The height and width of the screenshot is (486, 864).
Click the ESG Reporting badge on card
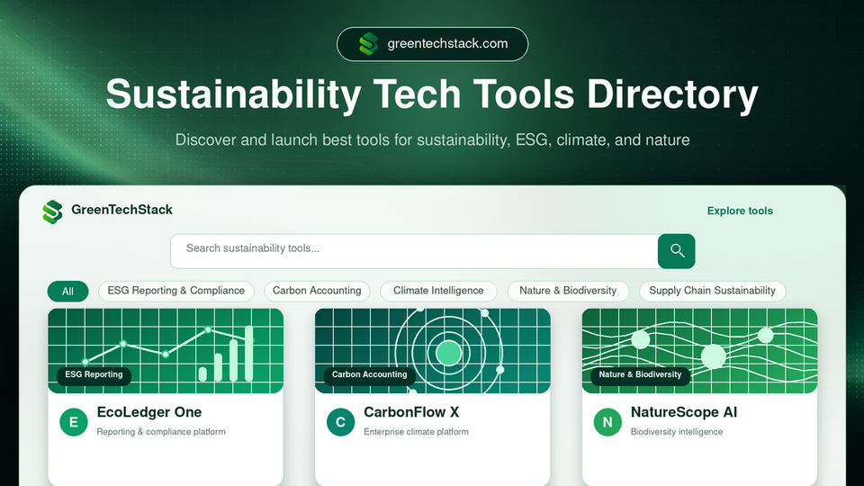point(94,374)
